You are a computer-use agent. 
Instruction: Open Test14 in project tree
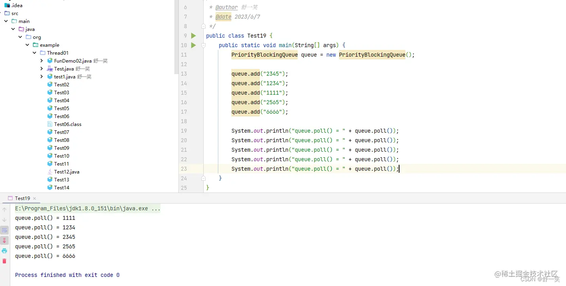click(x=62, y=187)
